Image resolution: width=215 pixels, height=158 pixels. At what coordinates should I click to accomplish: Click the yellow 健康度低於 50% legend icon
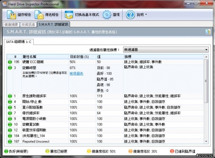[89, 151]
